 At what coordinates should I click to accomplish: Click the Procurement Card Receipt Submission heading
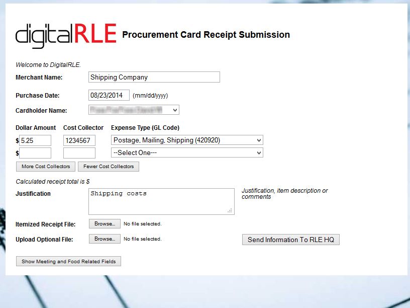[206, 35]
